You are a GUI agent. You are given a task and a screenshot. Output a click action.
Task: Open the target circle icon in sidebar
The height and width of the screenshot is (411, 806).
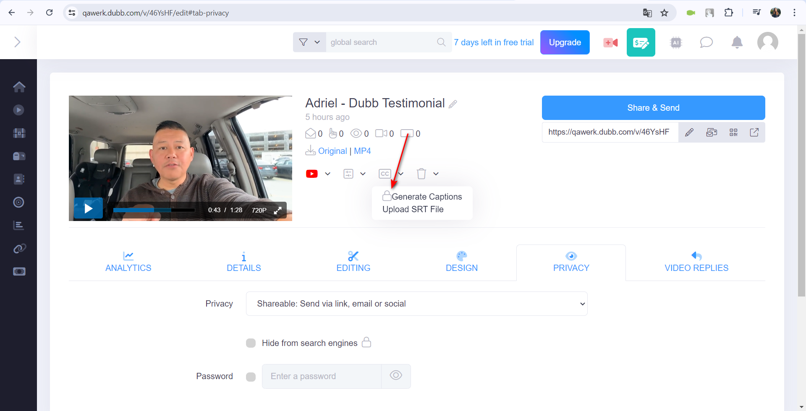click(18, 202)
